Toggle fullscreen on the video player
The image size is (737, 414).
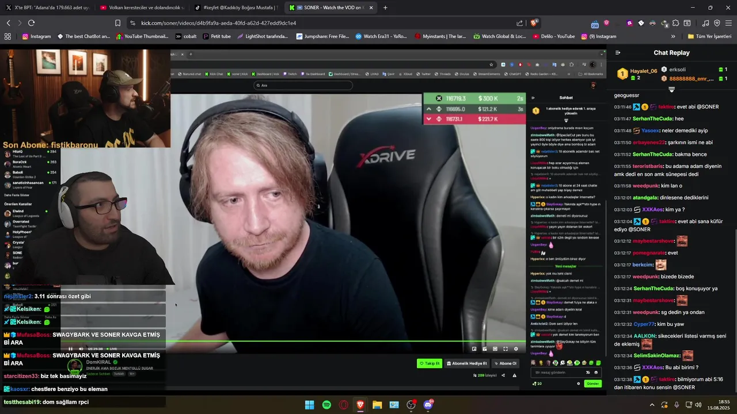(506, 348)
